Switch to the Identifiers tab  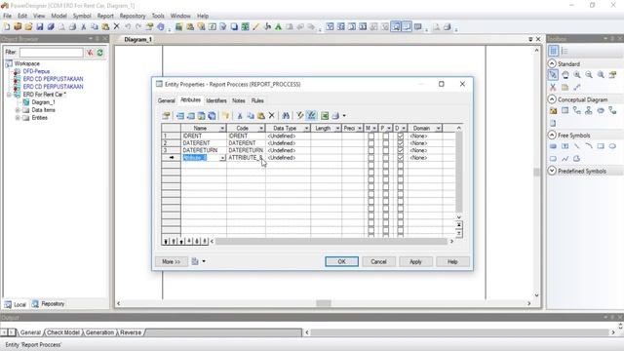pyautogui.click(x=216, y=100)
